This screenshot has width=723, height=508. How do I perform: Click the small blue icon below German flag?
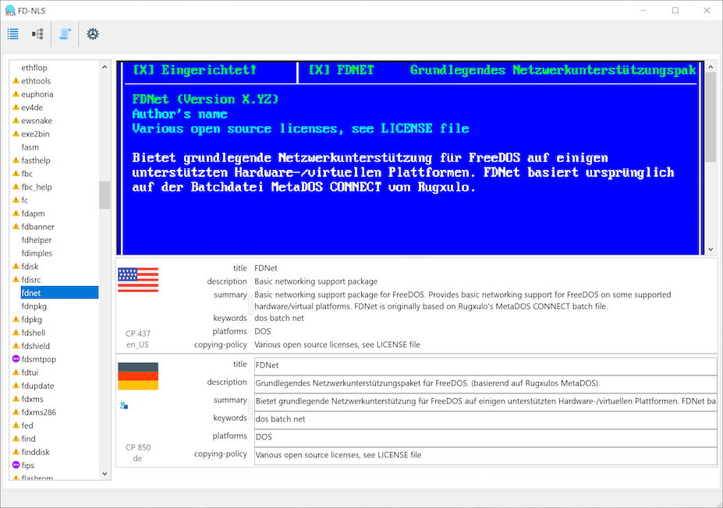[123, 405]
